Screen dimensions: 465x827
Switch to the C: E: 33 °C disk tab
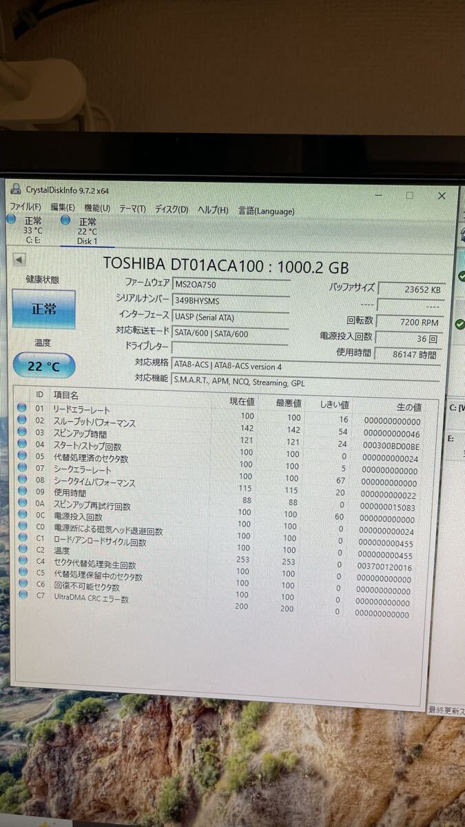(x=32, y=230)
